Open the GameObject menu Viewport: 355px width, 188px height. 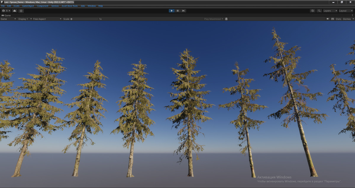28,6
